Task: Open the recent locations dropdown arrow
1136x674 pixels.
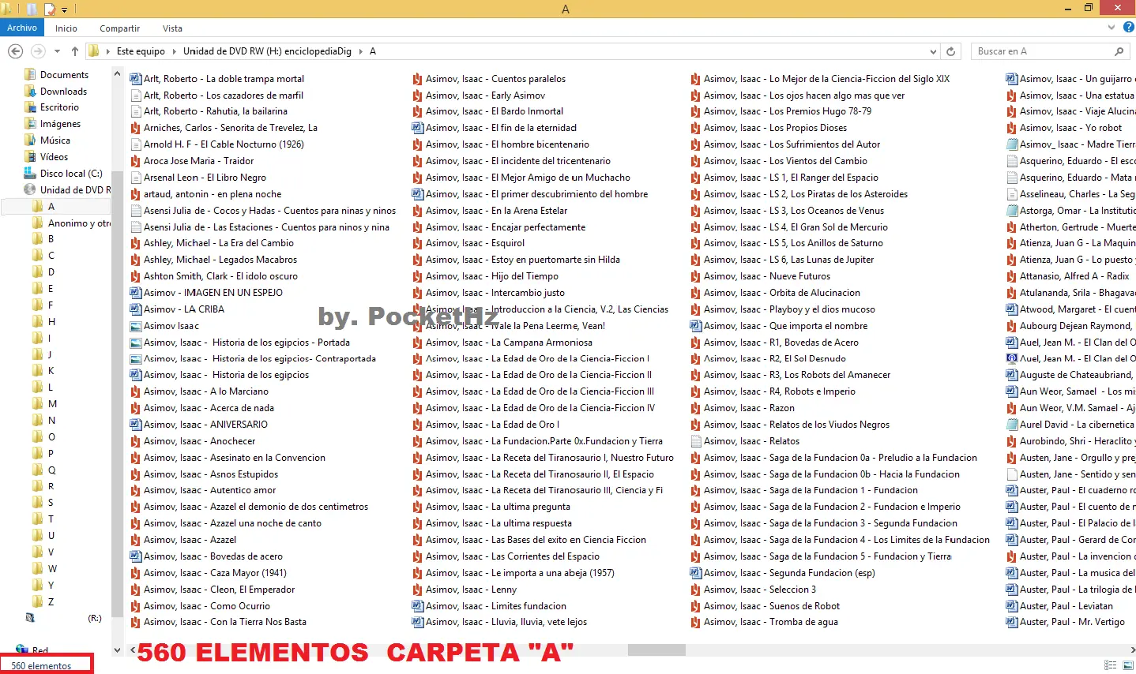Action: click(57, 51)
